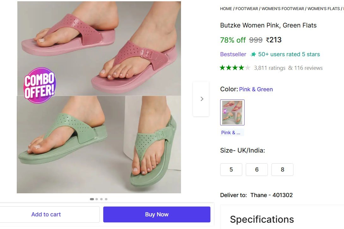Expand the Specifications section

pyautogui.click(x=262, y=219)
